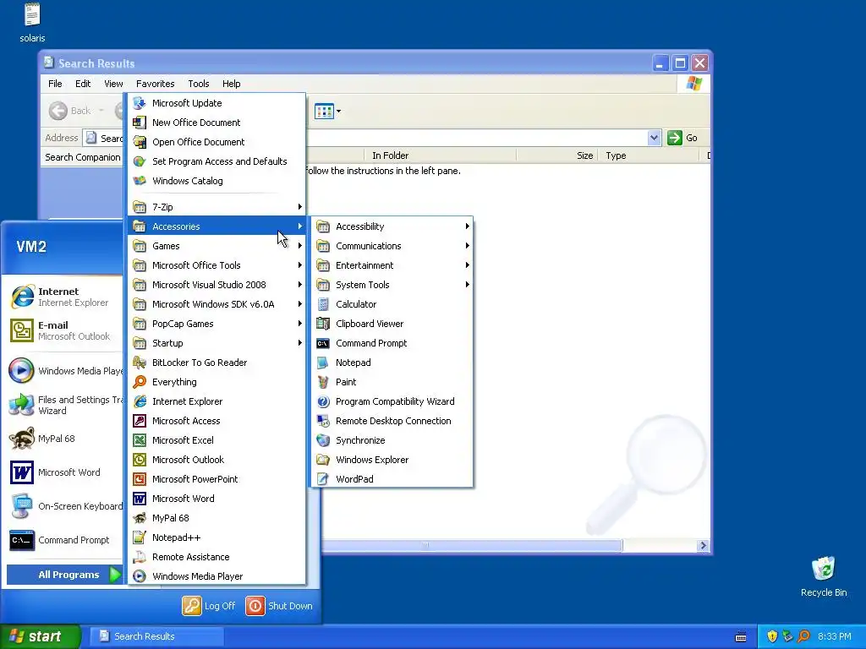Image resolution: width=866 pixels, height=649 pixels.
Task: Click Synchronize in Accessories
Action: tap(392, 439)
